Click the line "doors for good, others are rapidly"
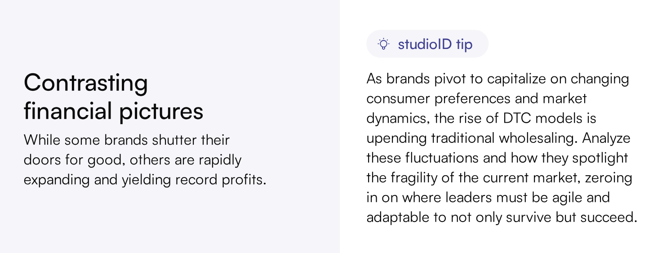The width and height of the screenshot is (671, 253). pos(133,160)
